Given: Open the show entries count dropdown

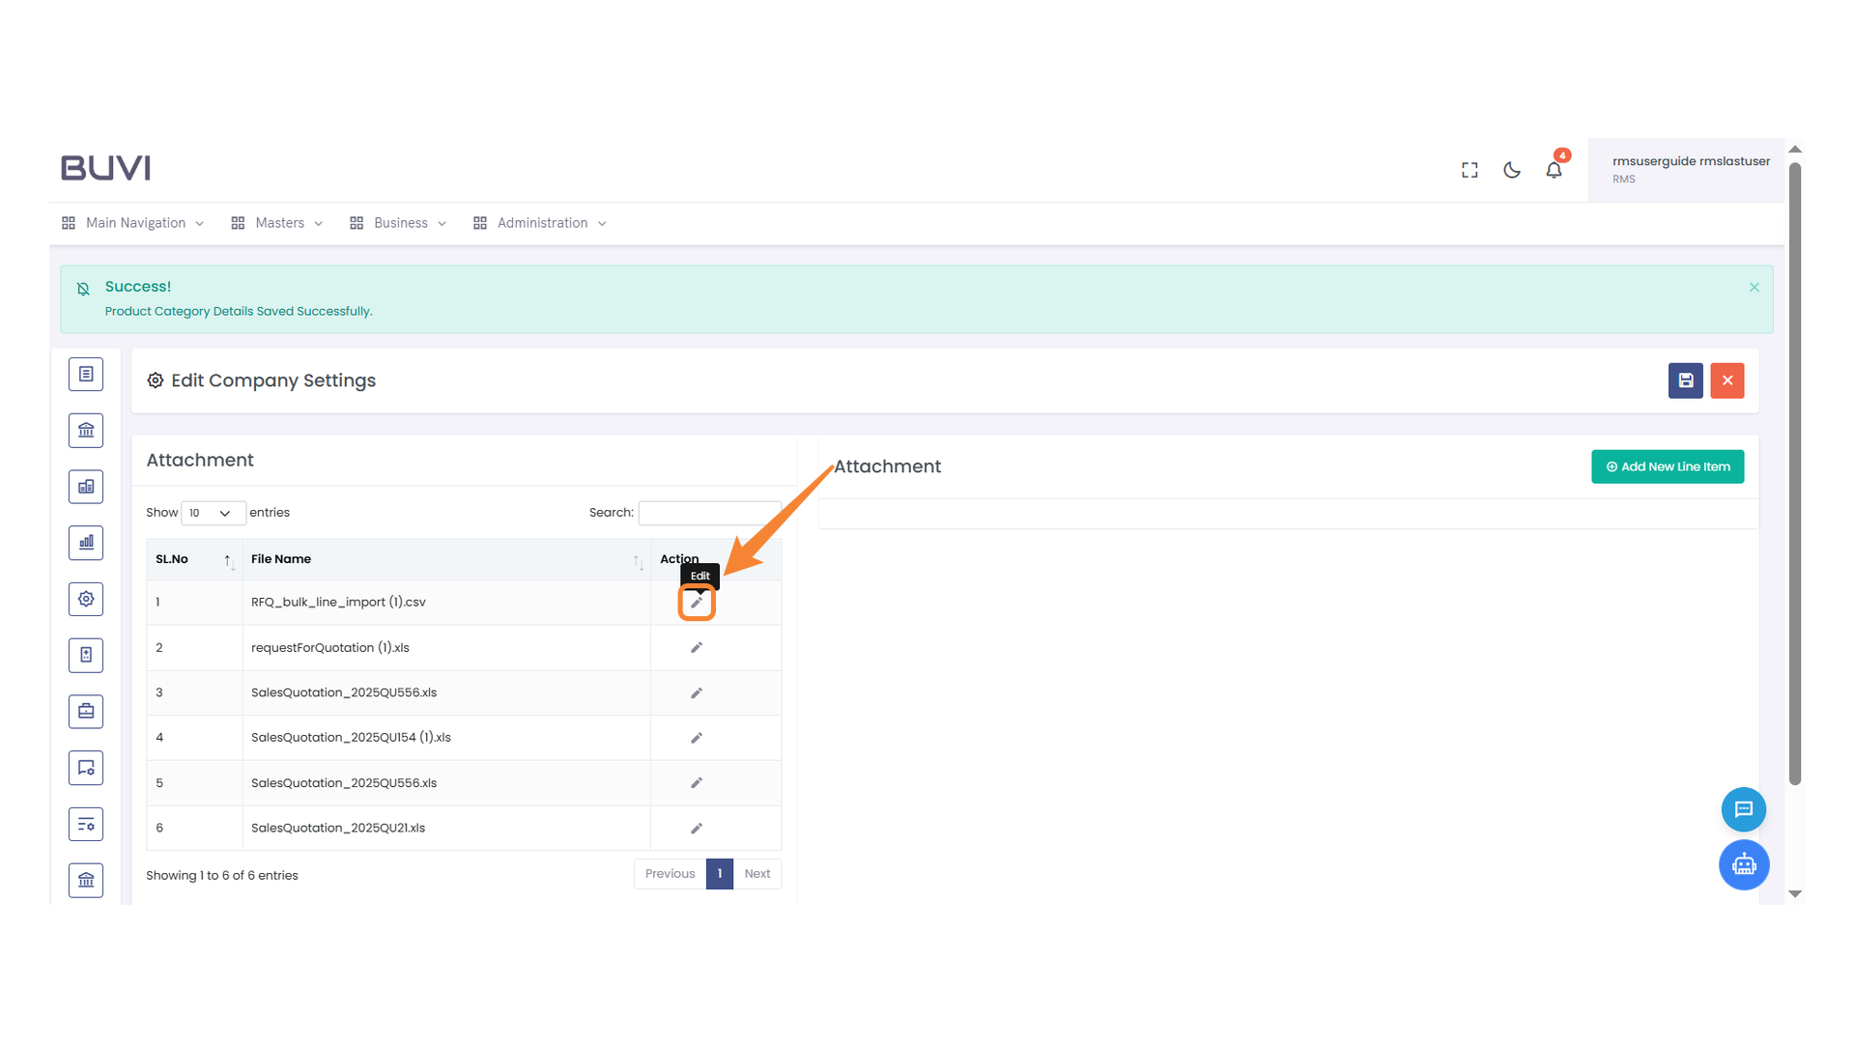Looking at the screenshot, I should [x=213, y=513].
